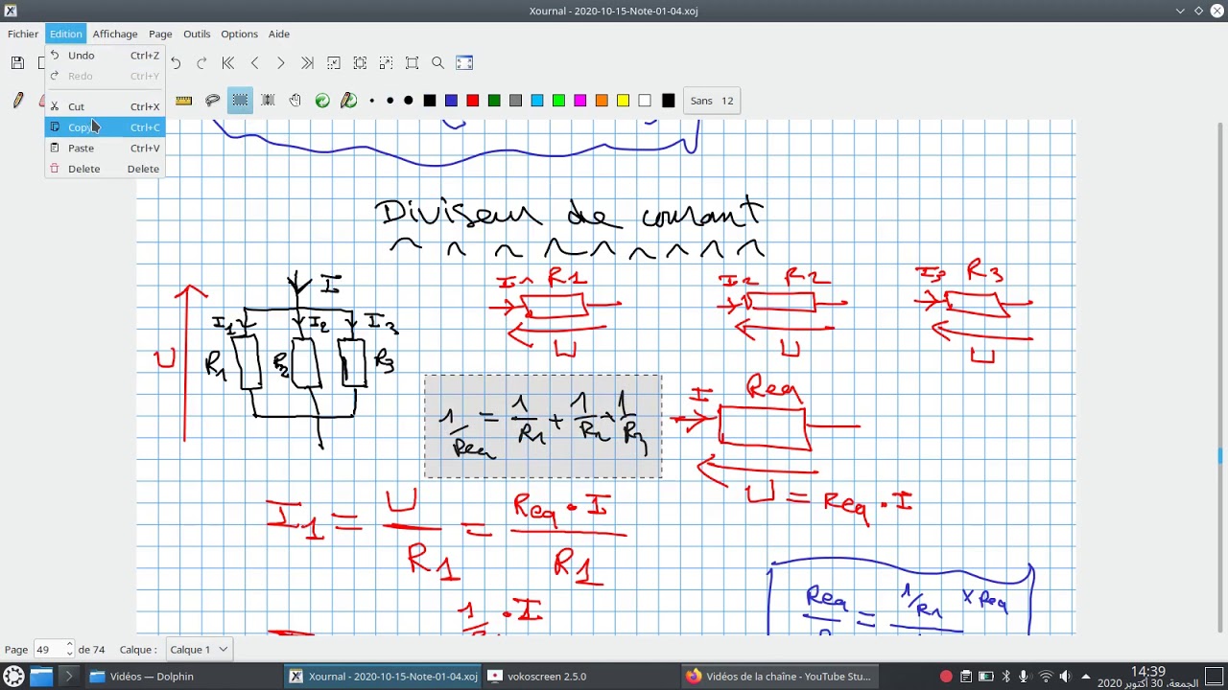The width and height of the screenshot is (1228, 690).
Task: Click the default pen icon
Action: (x=349, y=101)
